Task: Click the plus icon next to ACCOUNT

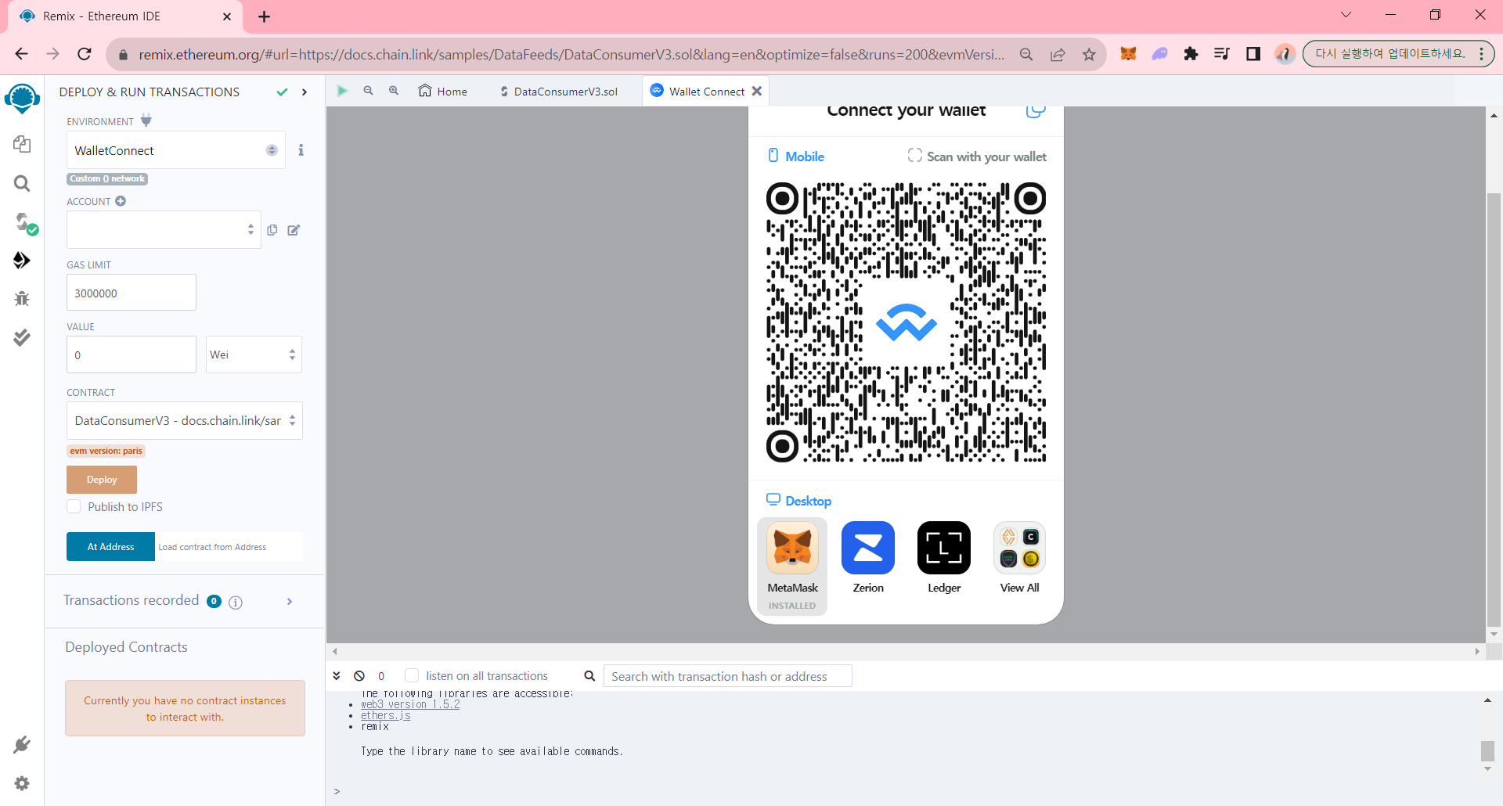Action: (x=121, y=201)
